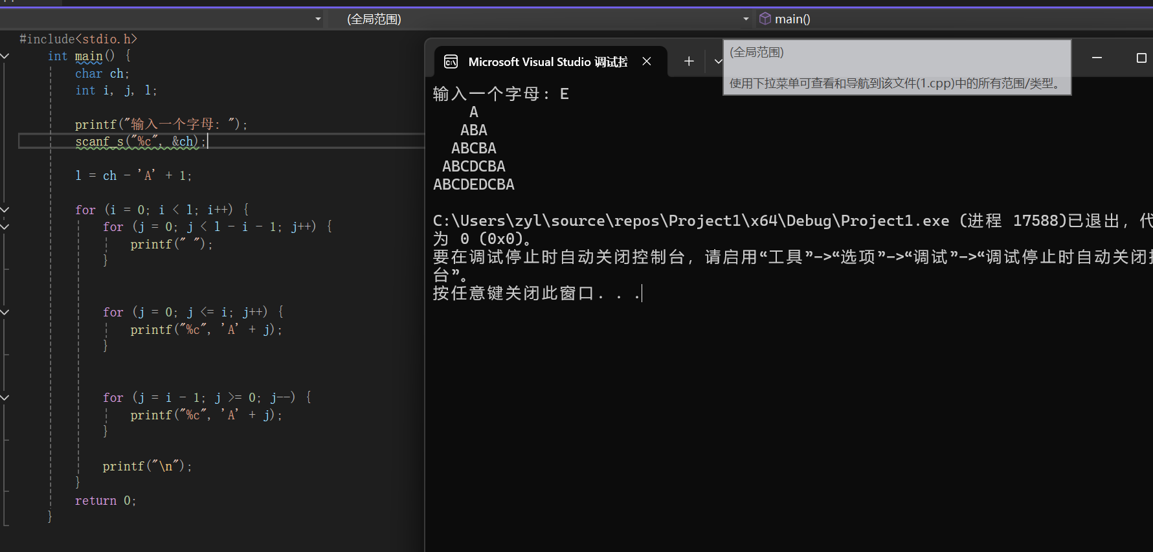This screenshot has height=552, width=1153.
Task: Maximize the console window
Action: 1141,58
